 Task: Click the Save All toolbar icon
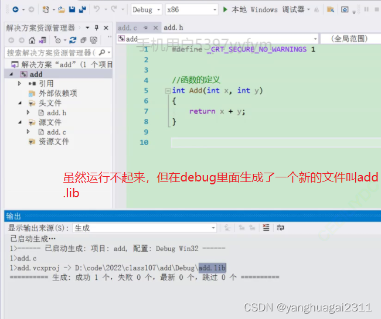(82, 10)
